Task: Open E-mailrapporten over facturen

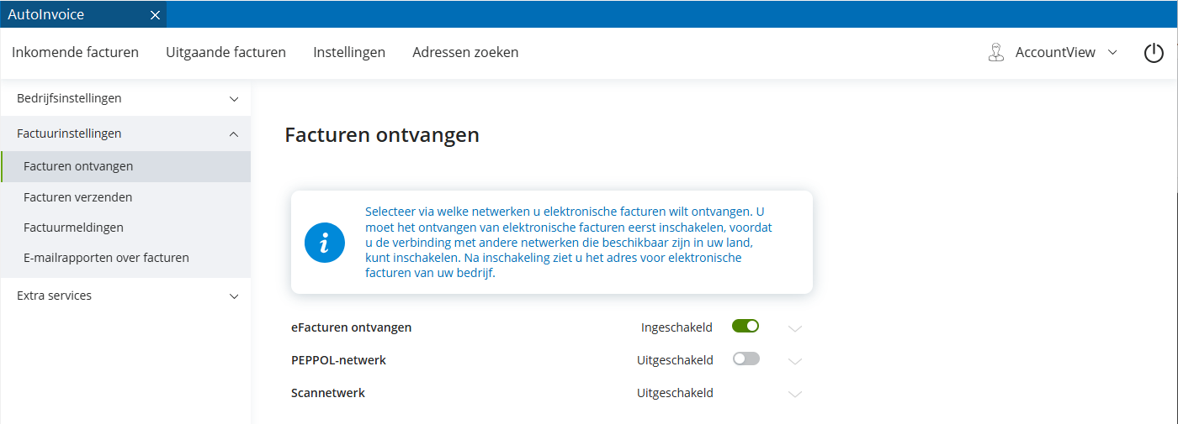Action: [x=106, y=258]
